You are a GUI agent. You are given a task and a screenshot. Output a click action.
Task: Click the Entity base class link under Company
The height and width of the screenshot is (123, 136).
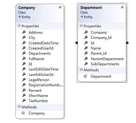[26, 17]
